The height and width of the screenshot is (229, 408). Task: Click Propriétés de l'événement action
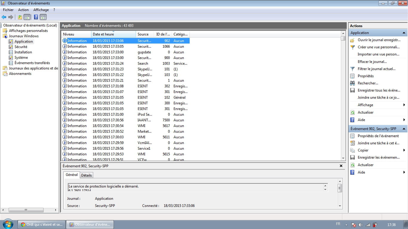point(378,136)
